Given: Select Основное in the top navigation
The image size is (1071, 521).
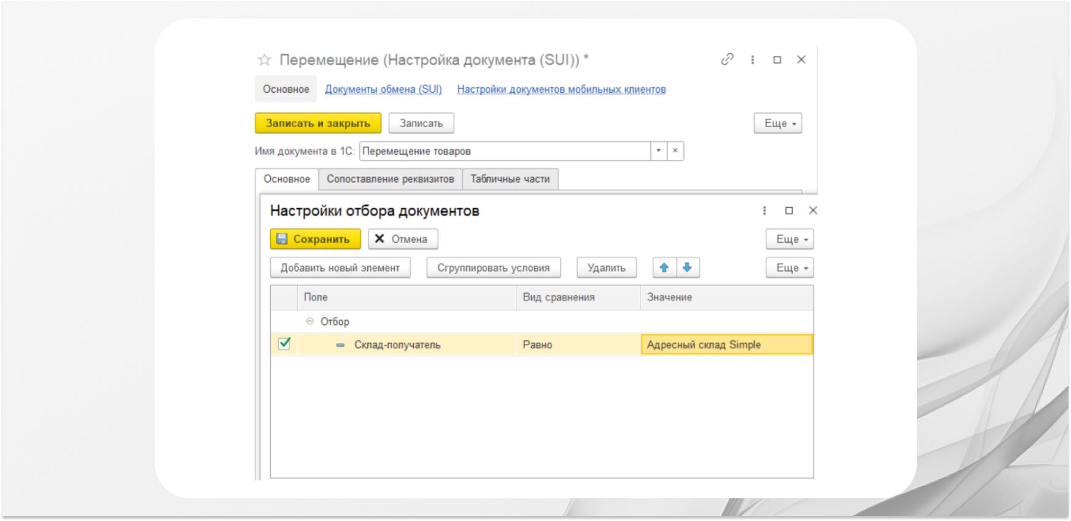Looking at the screenshot, I should [286, 89].
